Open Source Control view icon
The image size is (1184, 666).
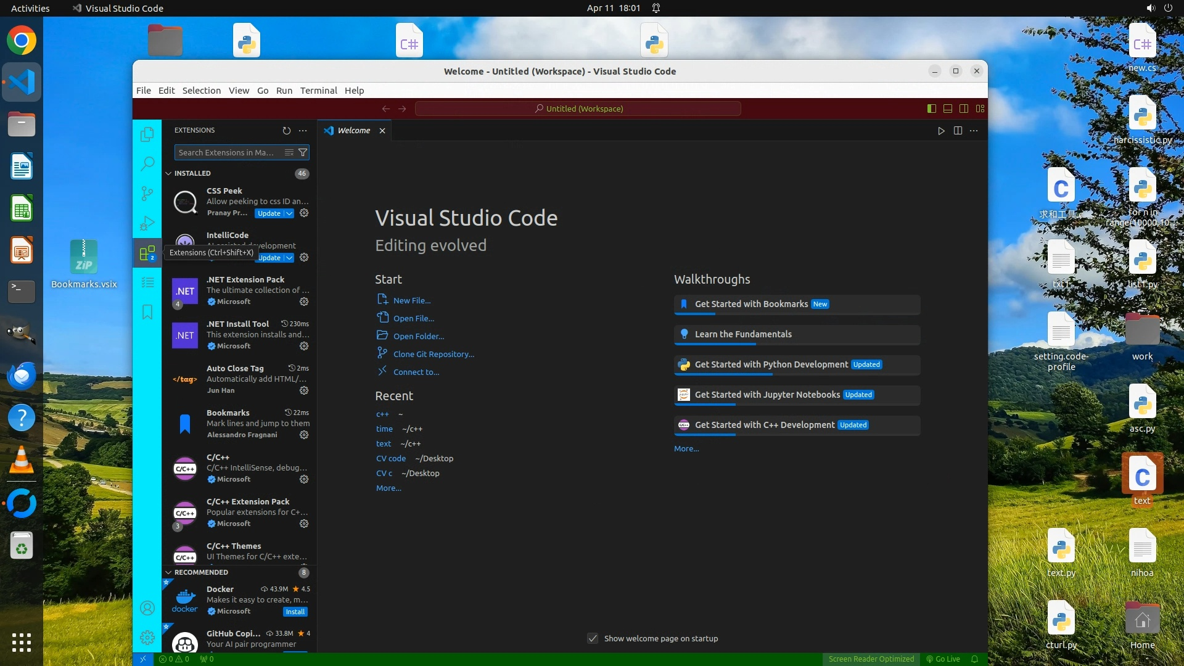147,194
